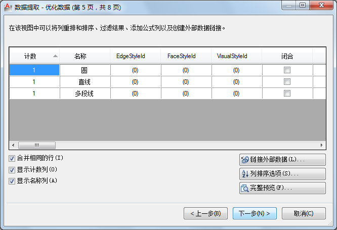Click the link icon on 链接外部数据 button
Viewport: 337px width, 230px height.
click(x=245, y=160)
